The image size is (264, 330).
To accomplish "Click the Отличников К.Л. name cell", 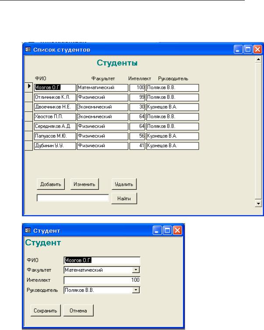I will coord(55,97).
